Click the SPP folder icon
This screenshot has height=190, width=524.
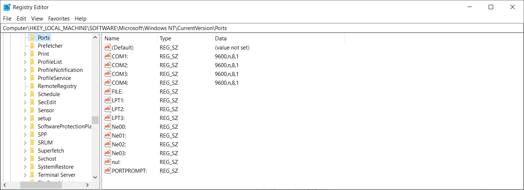[32, 134]
